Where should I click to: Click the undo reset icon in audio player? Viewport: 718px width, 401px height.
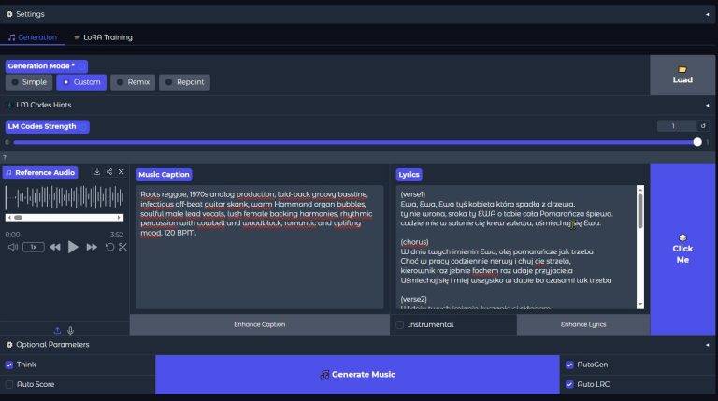109,247
